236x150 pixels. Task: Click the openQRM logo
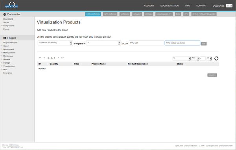(11, 5)
